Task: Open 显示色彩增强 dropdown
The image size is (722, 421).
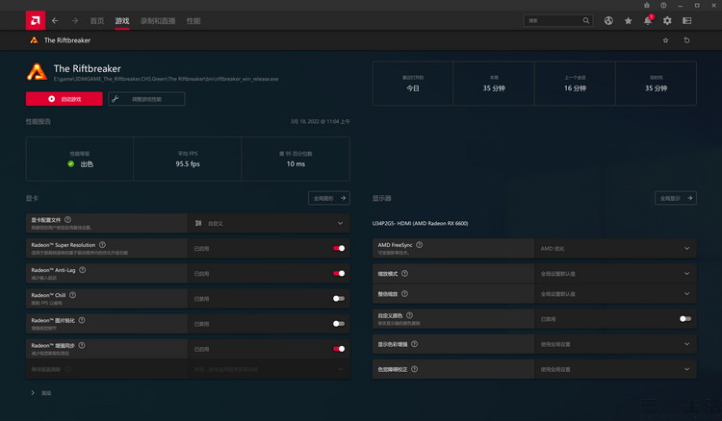Action: [x=615, y=344]
